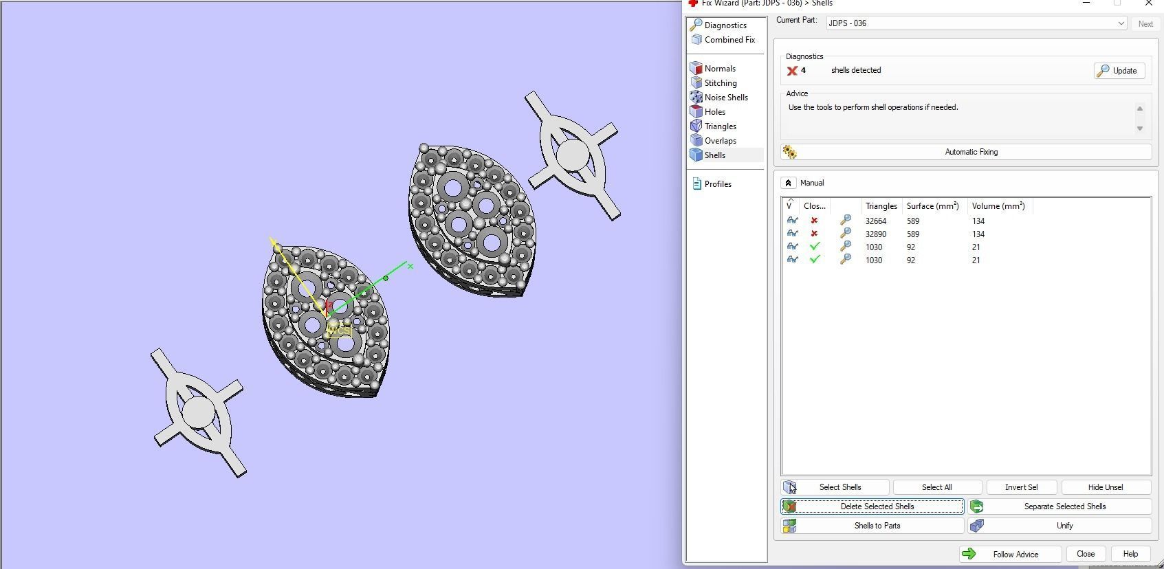Click the Unify button
Screen dimensions: 1164x569
1059,526
